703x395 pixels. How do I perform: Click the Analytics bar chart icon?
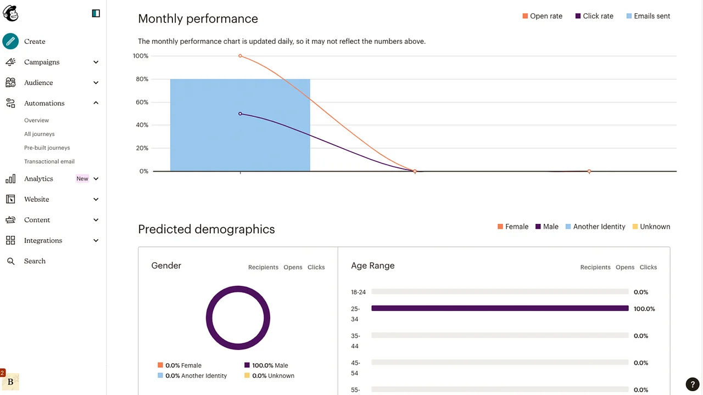(10, 179)
